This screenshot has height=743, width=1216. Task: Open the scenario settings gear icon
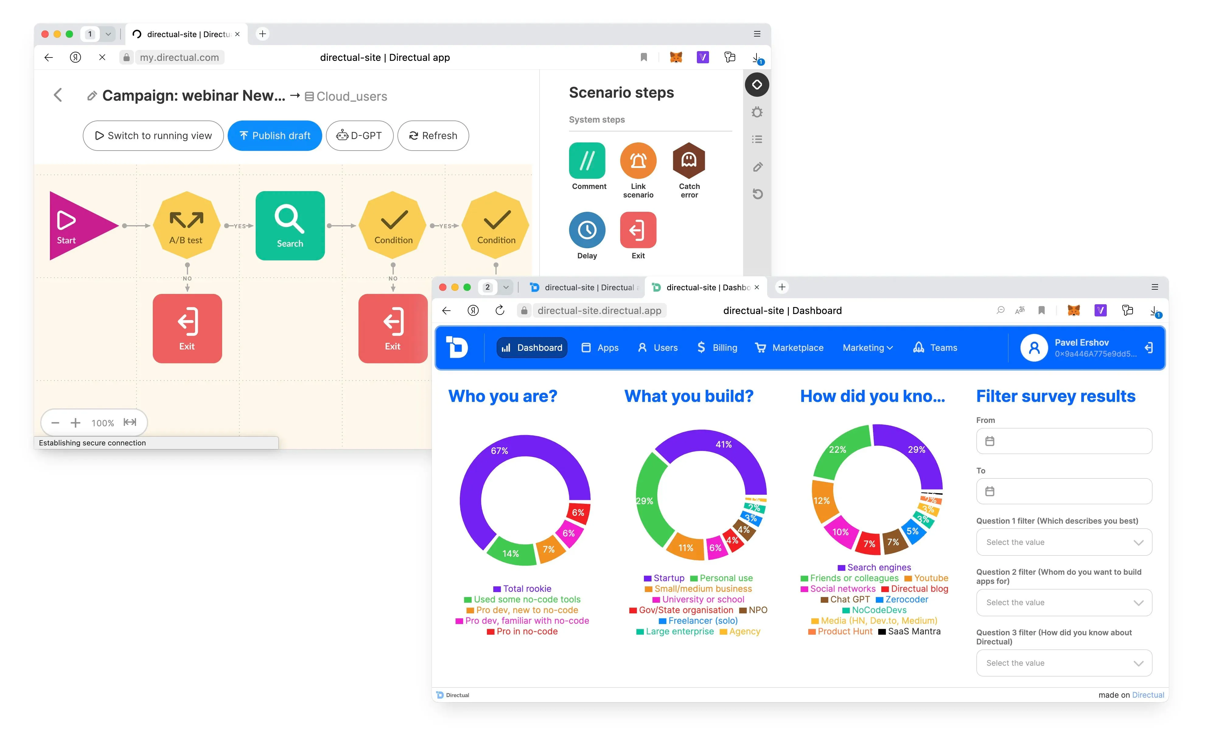tap(757, 113)
